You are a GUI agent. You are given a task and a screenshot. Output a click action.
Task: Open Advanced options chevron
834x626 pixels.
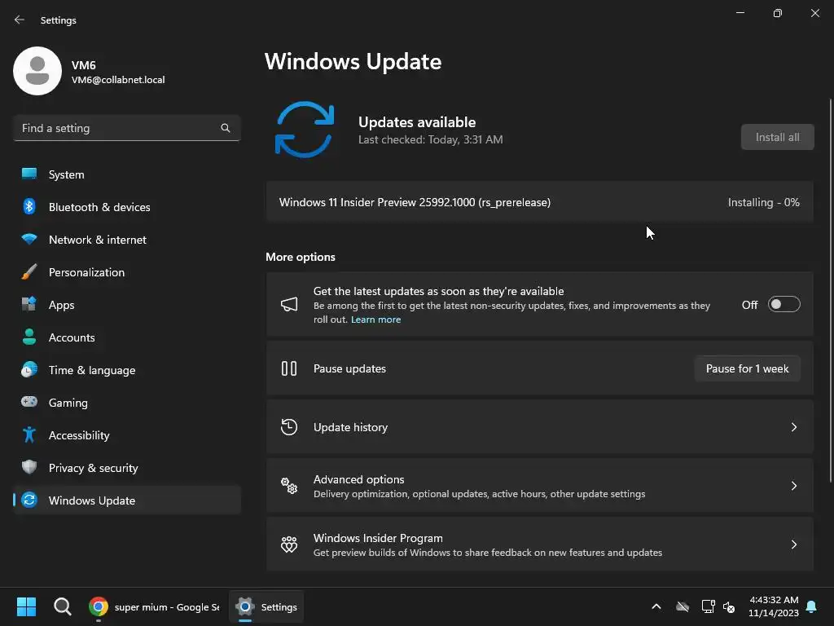793,486
